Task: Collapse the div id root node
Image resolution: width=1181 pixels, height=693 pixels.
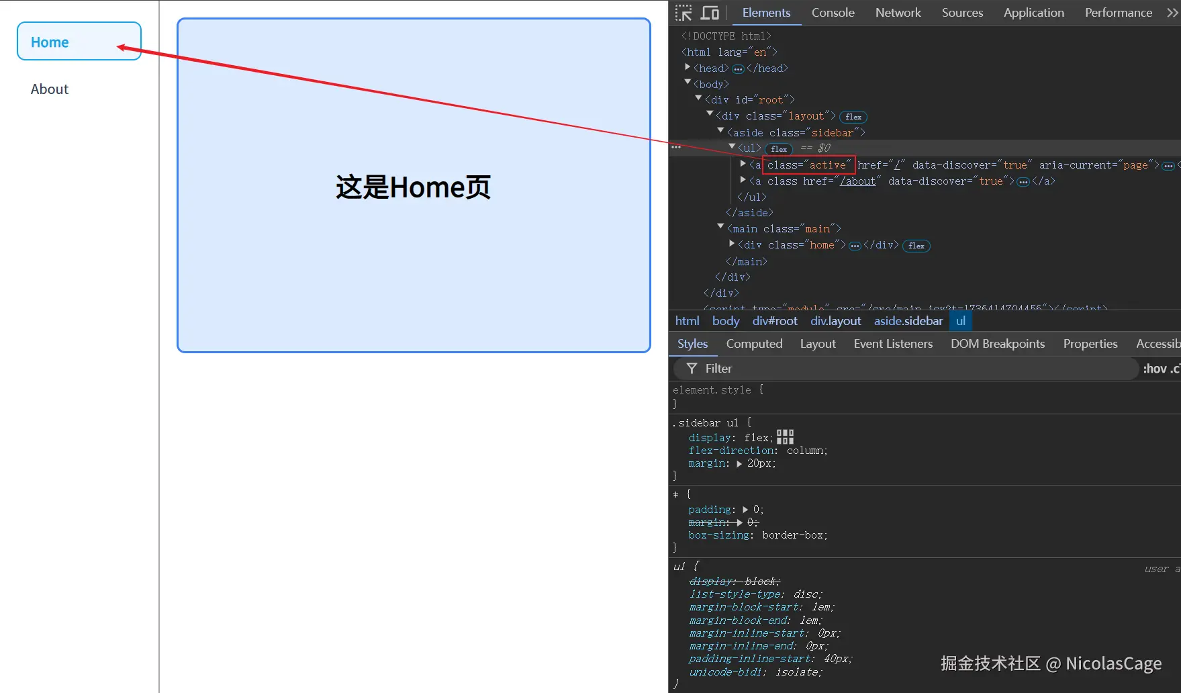Action: (x=699, y=99)
